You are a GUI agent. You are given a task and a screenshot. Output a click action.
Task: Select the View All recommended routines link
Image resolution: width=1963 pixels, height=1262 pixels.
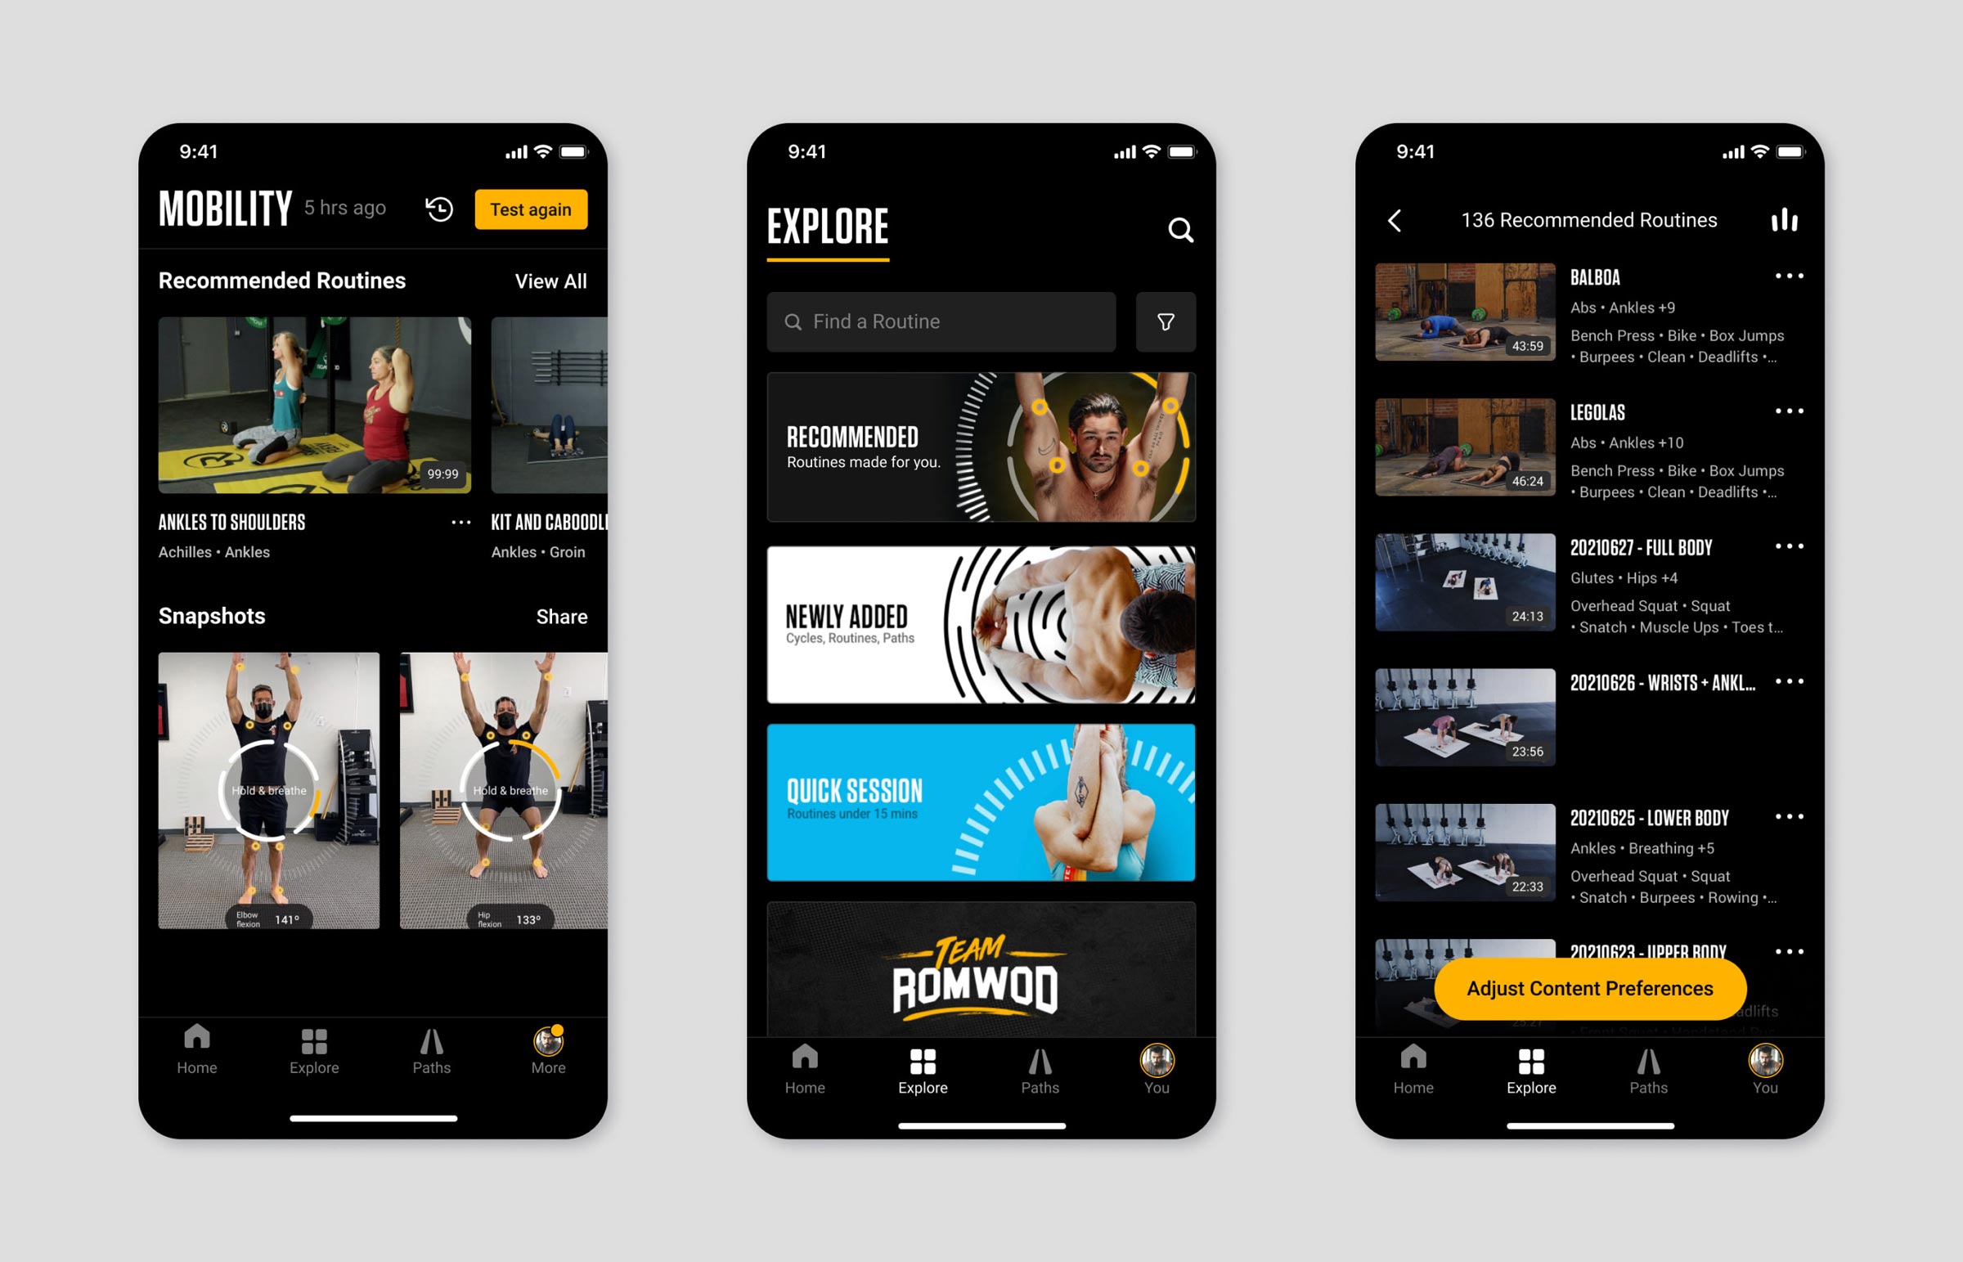click(x=550, y=281)
